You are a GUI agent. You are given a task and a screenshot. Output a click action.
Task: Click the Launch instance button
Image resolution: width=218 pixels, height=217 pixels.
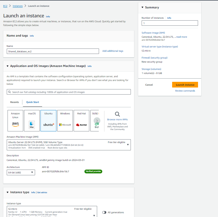pyautogui.click(x=185, y=85)
